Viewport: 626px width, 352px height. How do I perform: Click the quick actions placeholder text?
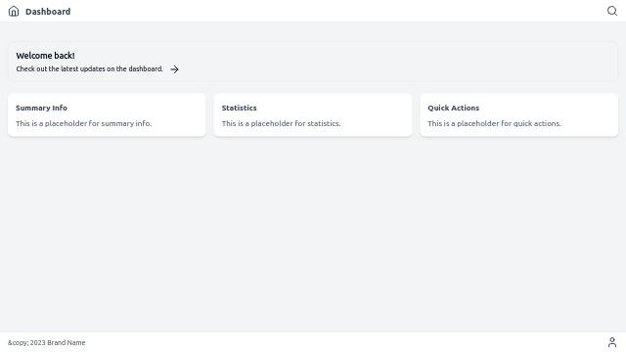[494, 123]
